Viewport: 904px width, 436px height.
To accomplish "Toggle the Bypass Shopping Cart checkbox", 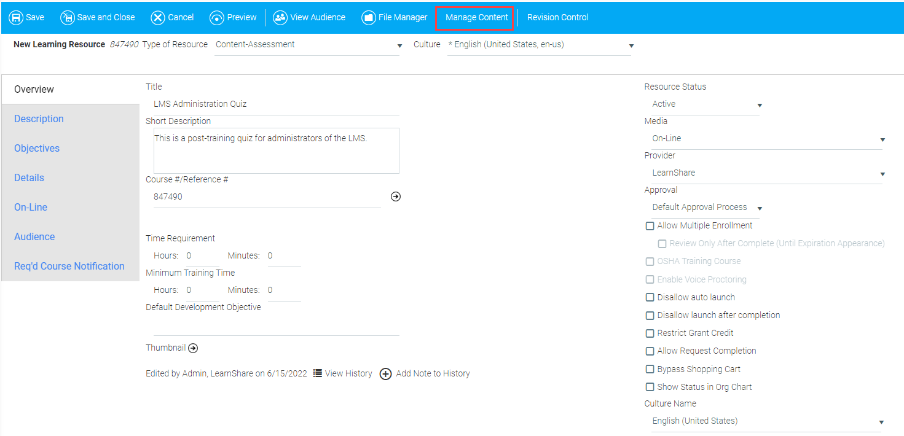I will [x=650, y=369].
